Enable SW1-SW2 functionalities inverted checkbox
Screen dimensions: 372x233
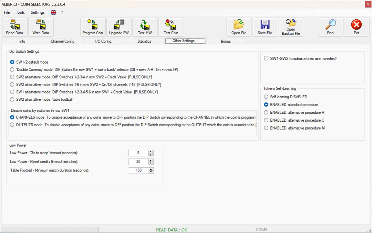coord(266,58)
